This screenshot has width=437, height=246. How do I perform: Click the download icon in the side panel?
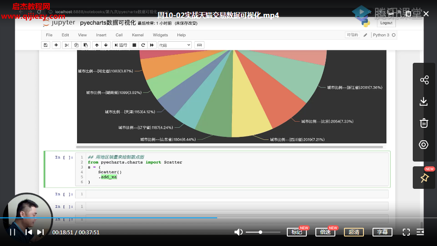(x=424, y=101)
